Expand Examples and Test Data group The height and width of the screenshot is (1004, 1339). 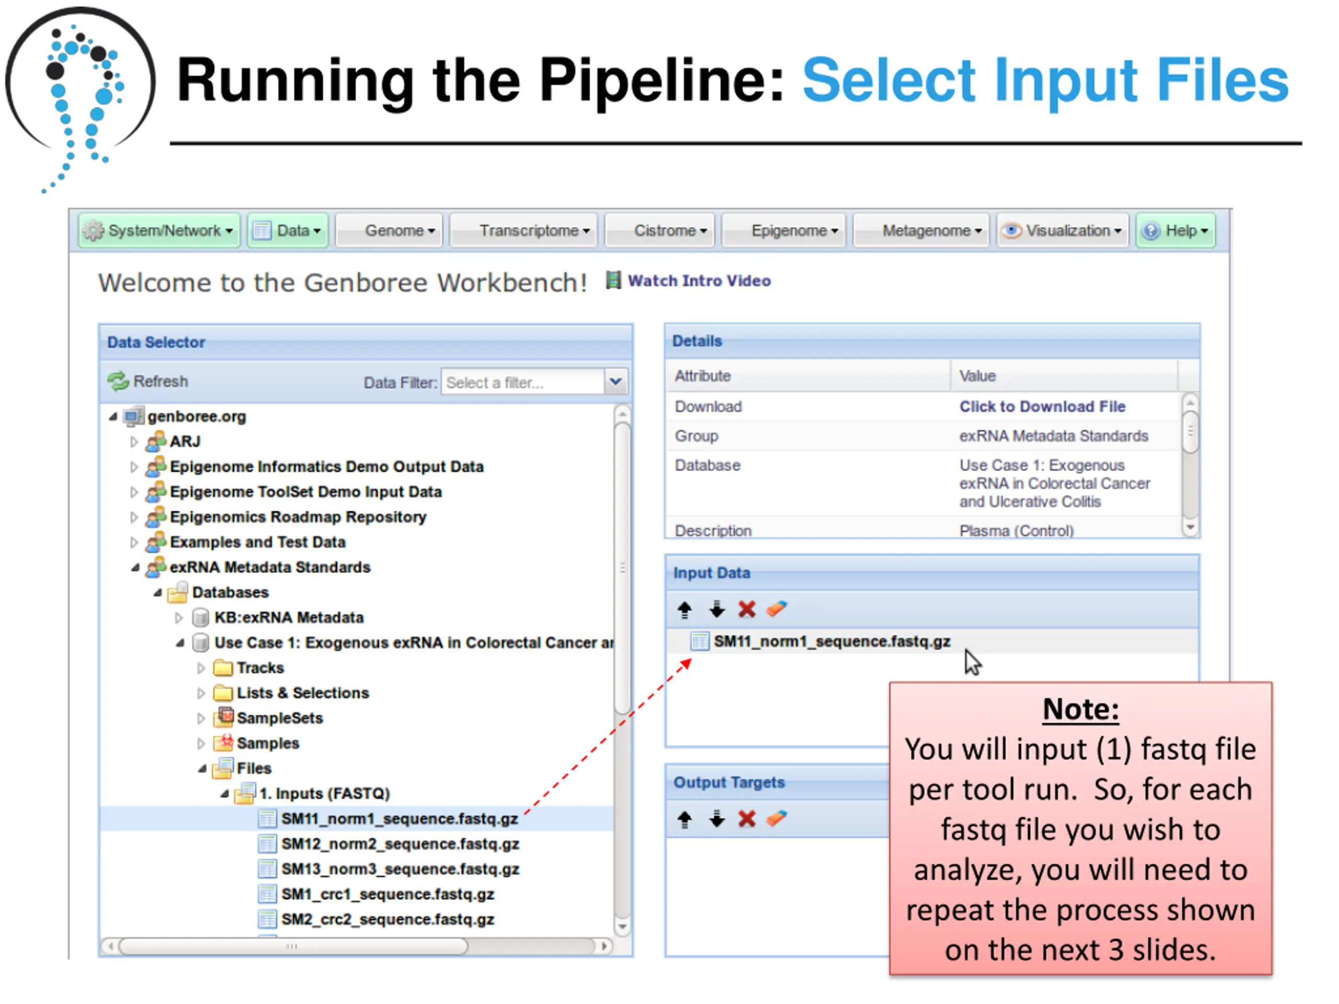tap(134, 542)
